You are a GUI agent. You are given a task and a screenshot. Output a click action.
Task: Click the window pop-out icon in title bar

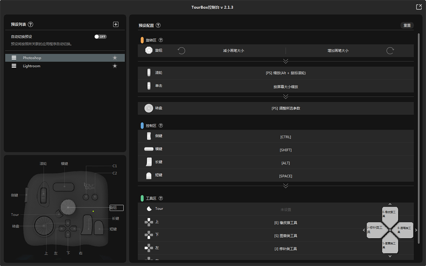(419, 7)
